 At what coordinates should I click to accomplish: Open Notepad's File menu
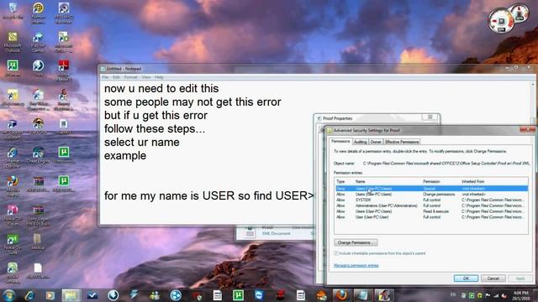point(105,77)
